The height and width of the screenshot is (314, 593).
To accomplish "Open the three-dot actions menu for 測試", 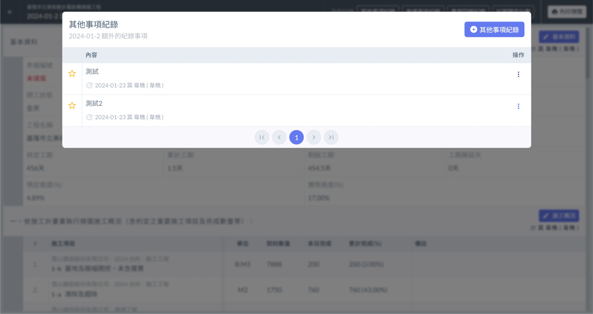I will tap(518, 74).
